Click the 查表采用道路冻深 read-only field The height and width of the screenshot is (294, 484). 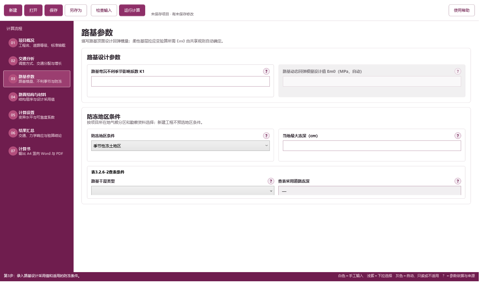[x=370, y=191]
